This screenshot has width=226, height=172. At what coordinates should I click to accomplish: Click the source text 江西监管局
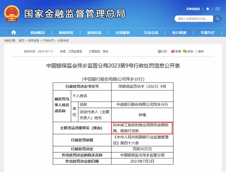click(x=75, y=51)
